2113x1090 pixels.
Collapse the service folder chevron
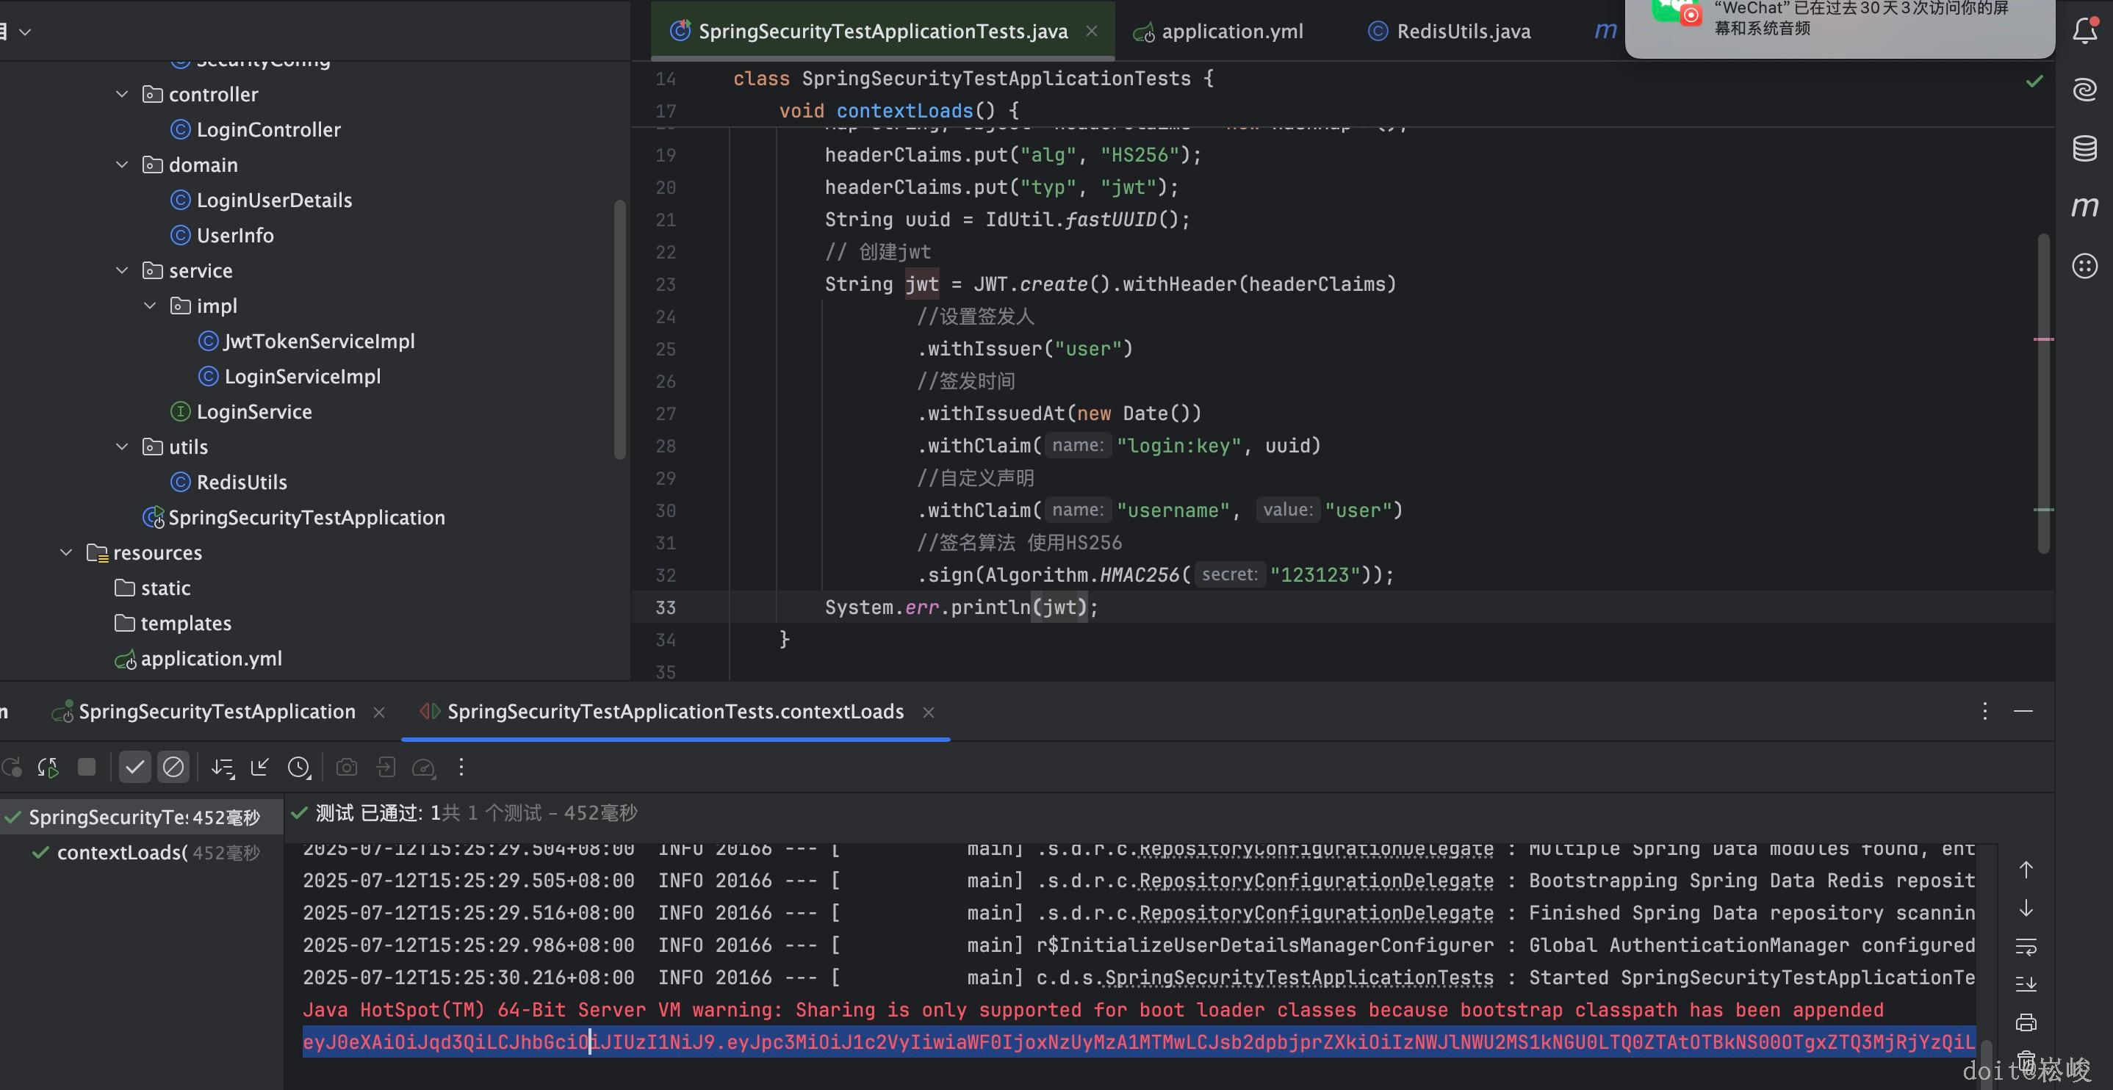coord(122,270)
